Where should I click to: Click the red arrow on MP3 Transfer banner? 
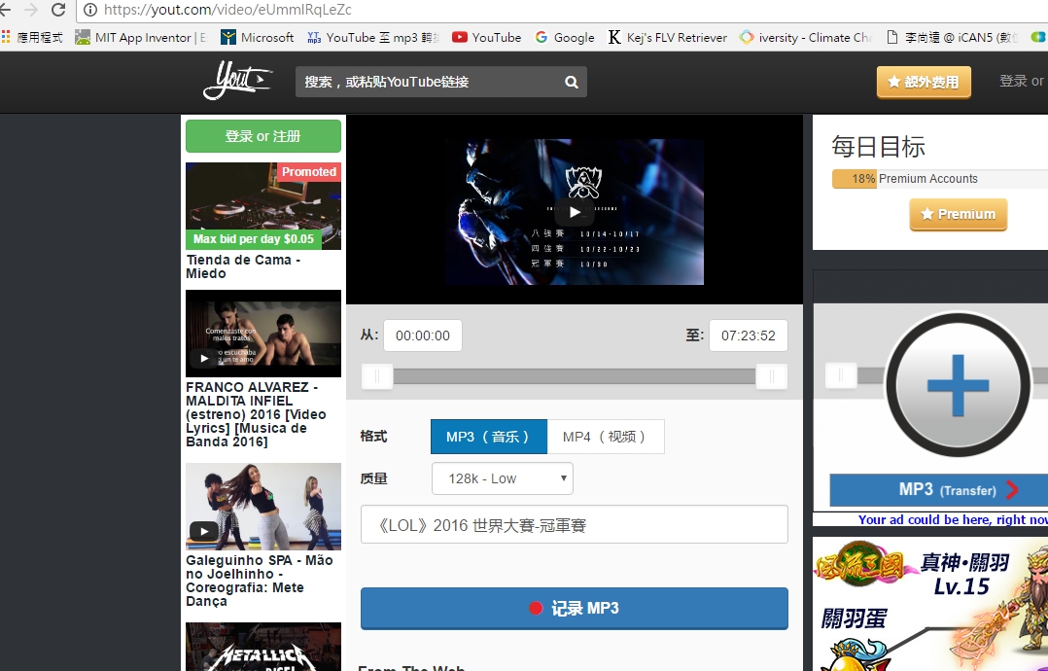click(1012, 490)
